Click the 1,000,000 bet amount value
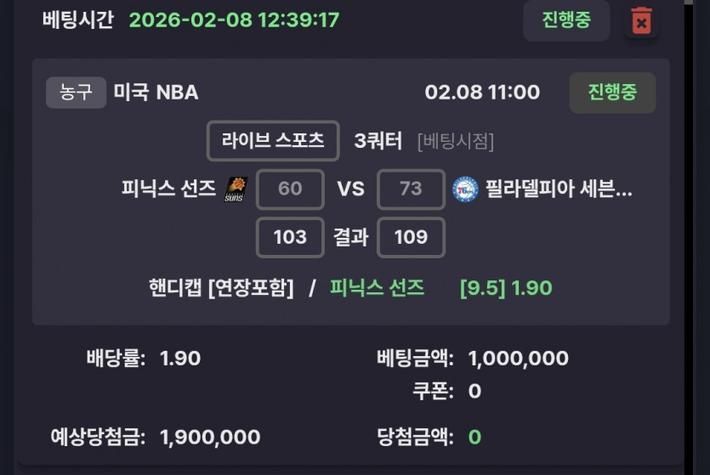Image resolution: width=710 pixels, height=475 pixels. coord(519,359)
